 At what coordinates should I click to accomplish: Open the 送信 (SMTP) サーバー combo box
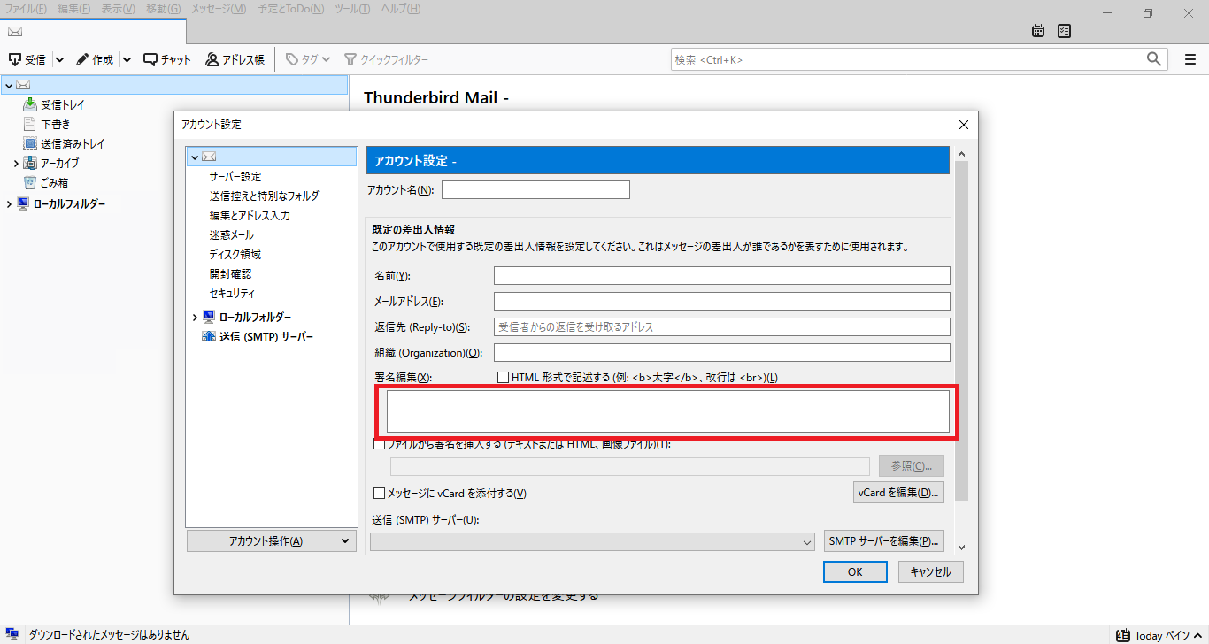[593, 542]
